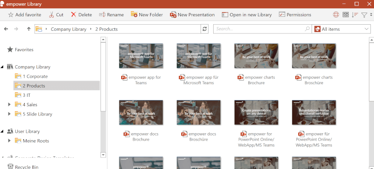
Task: Select the empower charts Brochure thumbnail
Action: pyautogui.click(x=256, y=56)
